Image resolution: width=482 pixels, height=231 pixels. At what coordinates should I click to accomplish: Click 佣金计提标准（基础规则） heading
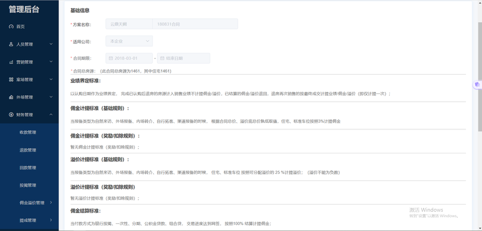click(100, 108)
